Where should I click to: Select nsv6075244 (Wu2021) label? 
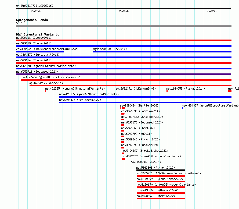[x=146, y=162]
